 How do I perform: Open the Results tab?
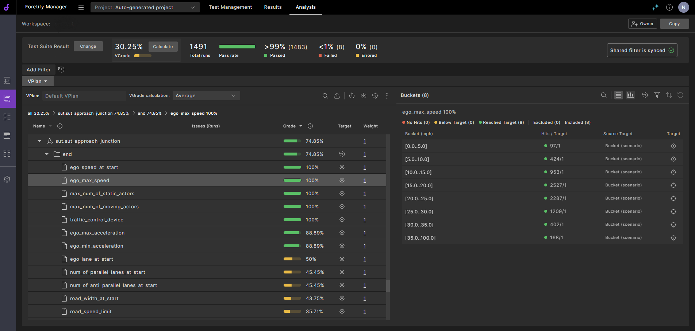pos(273,7)
